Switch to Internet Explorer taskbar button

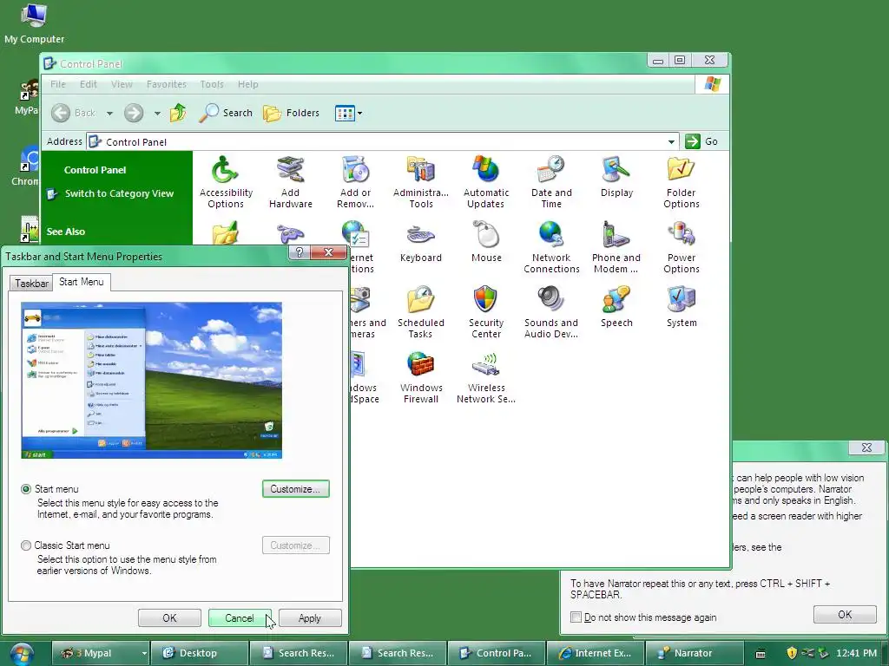click(x=594, y=653)
